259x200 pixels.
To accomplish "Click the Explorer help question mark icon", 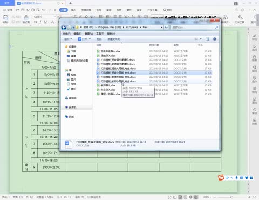I will 215,39.
